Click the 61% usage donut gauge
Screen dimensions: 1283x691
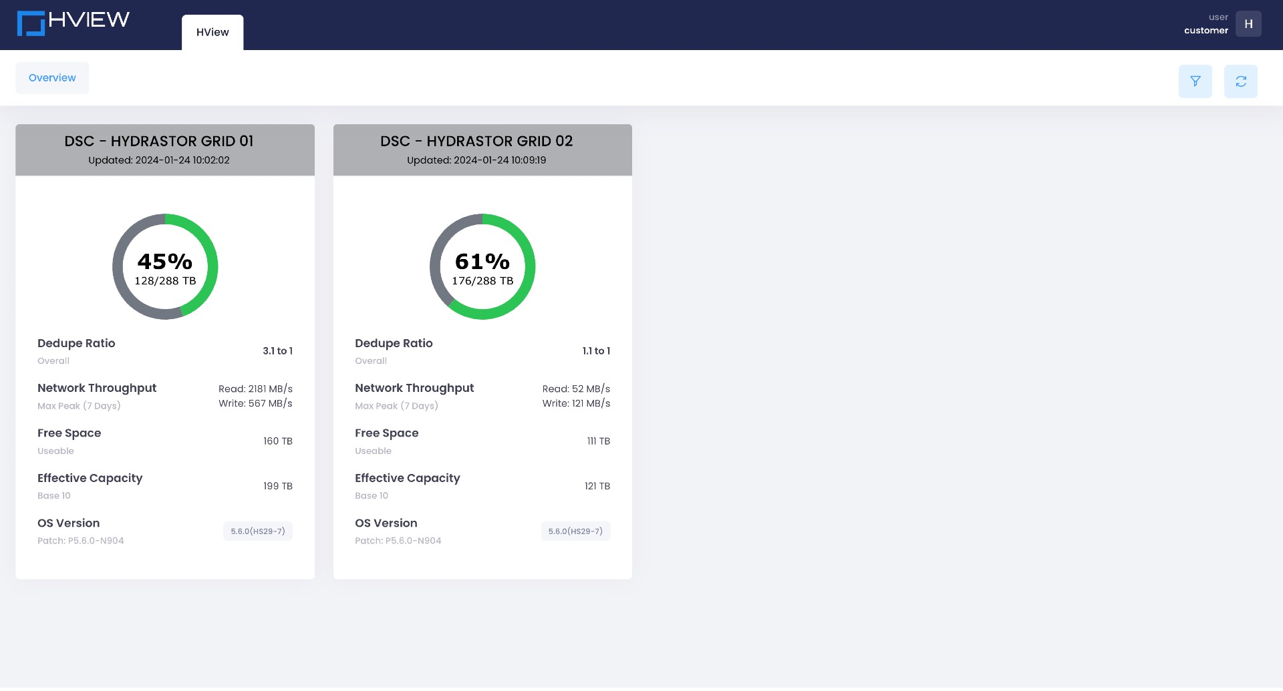[482, 267]
